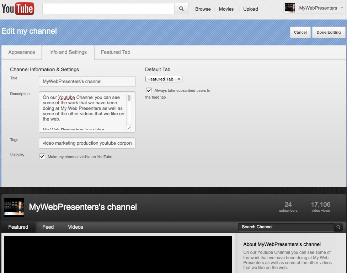Select the Info and Settings tab
The width and height of the screenshot is (347, 273).
(x=68, y=52)
